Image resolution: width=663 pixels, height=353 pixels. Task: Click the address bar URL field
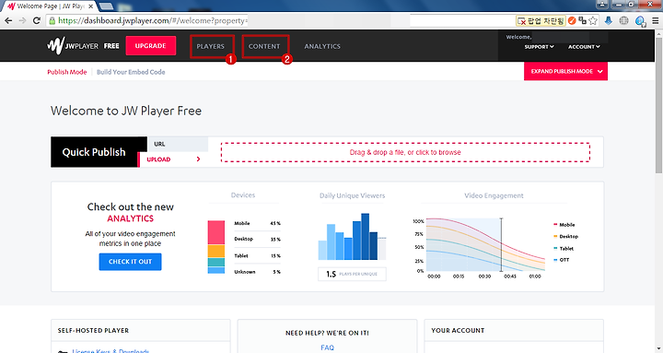pos(279,20)
